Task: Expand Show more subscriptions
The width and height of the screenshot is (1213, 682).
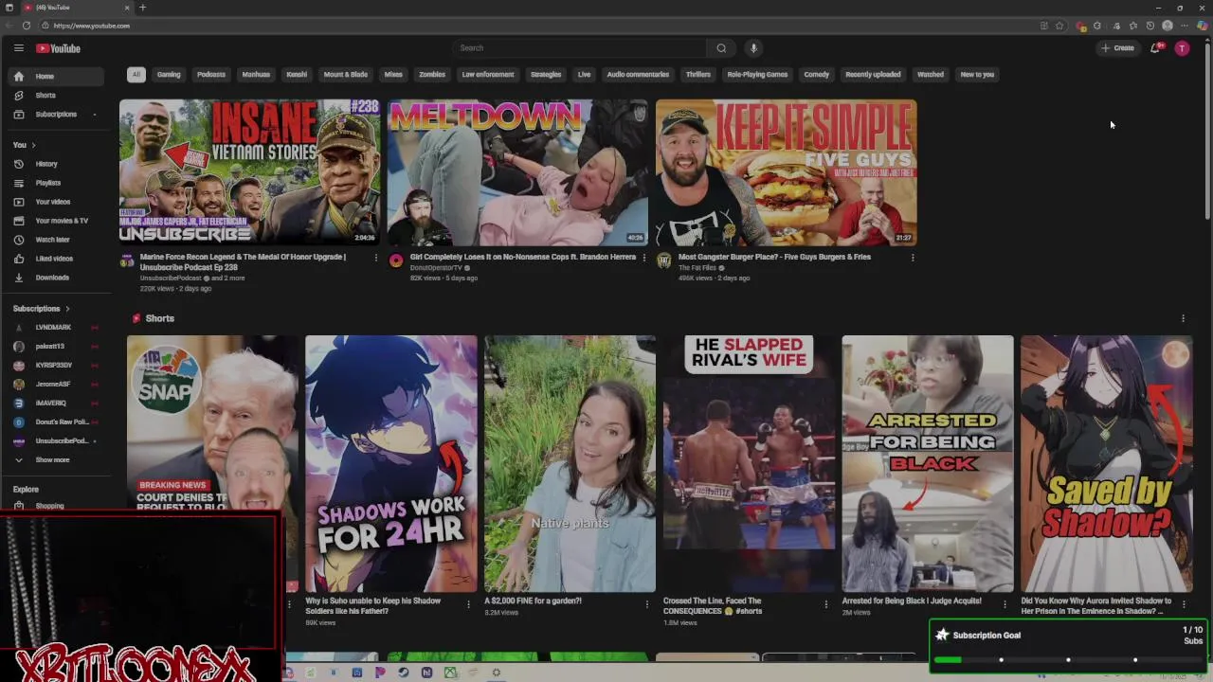Action: tap(56, 459)
